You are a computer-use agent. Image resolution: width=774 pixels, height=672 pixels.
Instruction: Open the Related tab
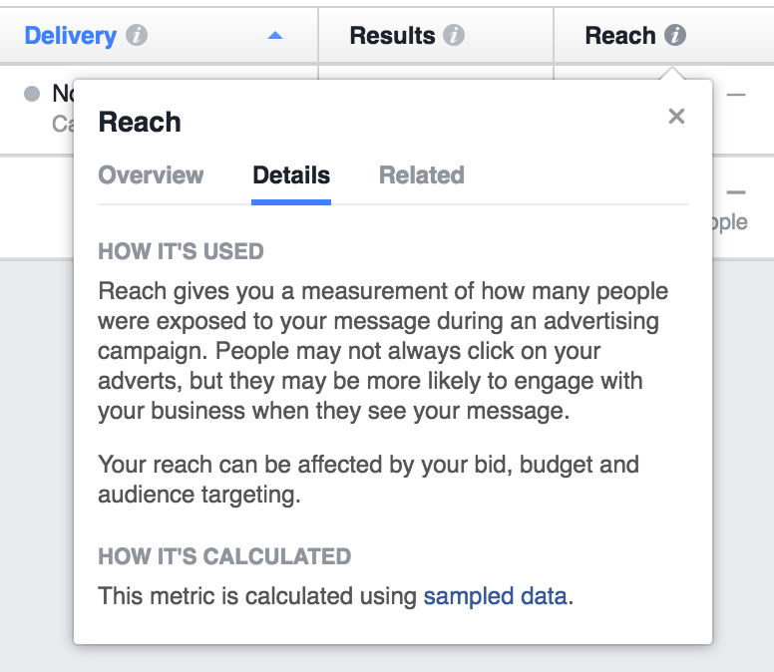tap(421, 175)
